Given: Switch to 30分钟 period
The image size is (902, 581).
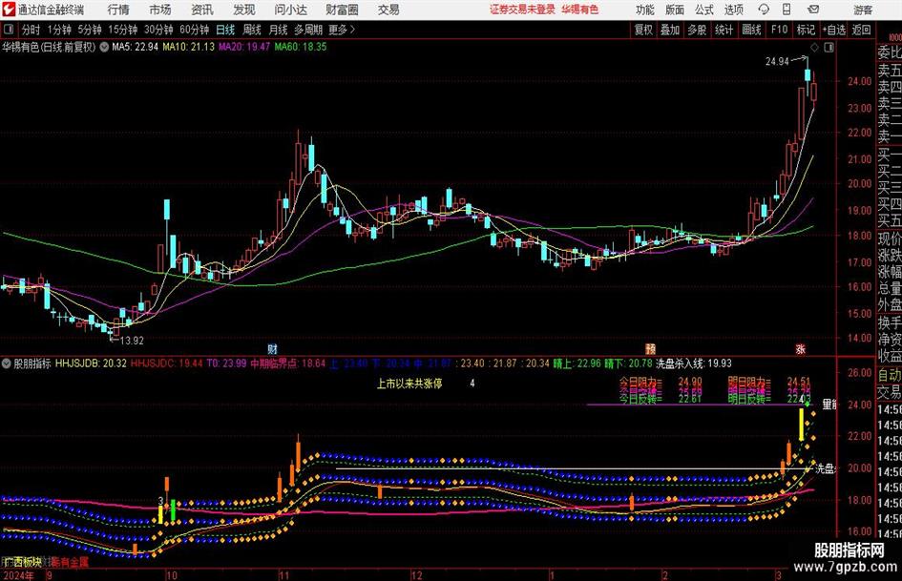Looking at the screenshot, I should [158, 30].
